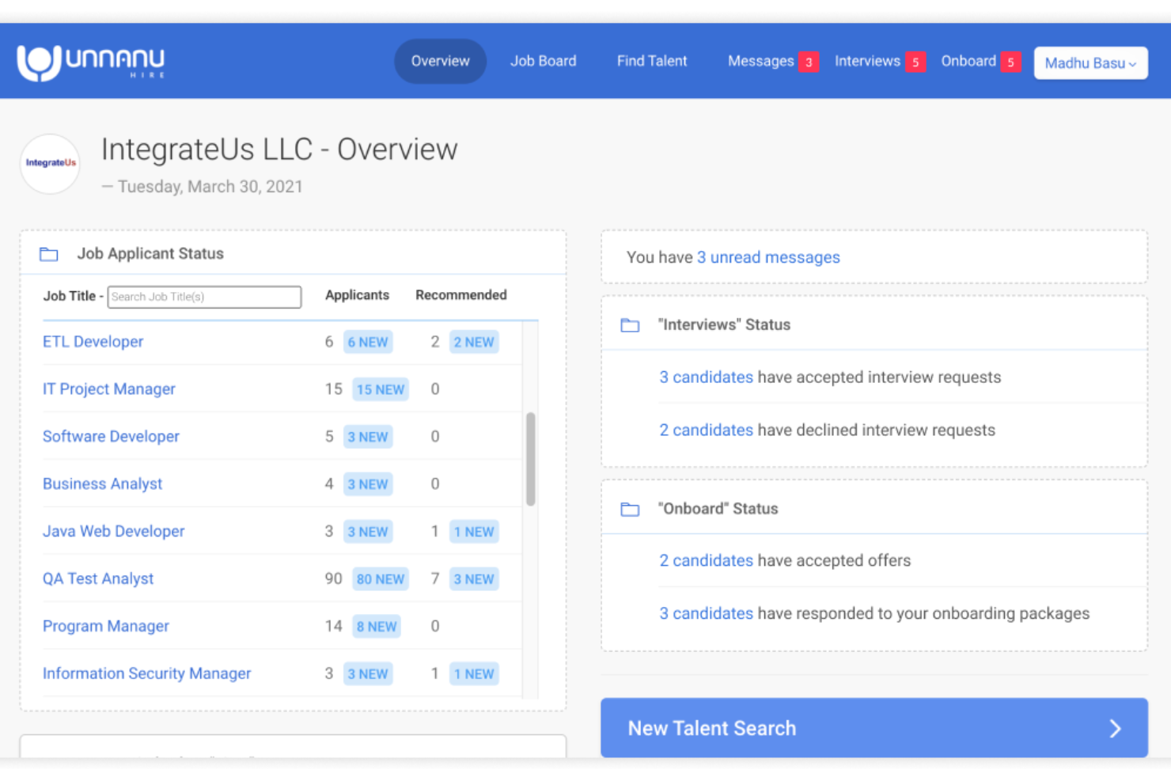This screenshot has width=1171, height=781.
Task: Click the IntegrateUs LLC - Overview heading
Action: [279, 150]
